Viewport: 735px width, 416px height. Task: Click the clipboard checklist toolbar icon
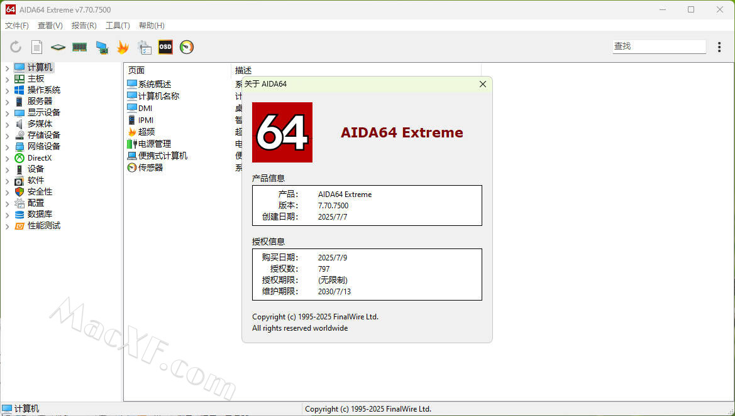click(145, 47)
